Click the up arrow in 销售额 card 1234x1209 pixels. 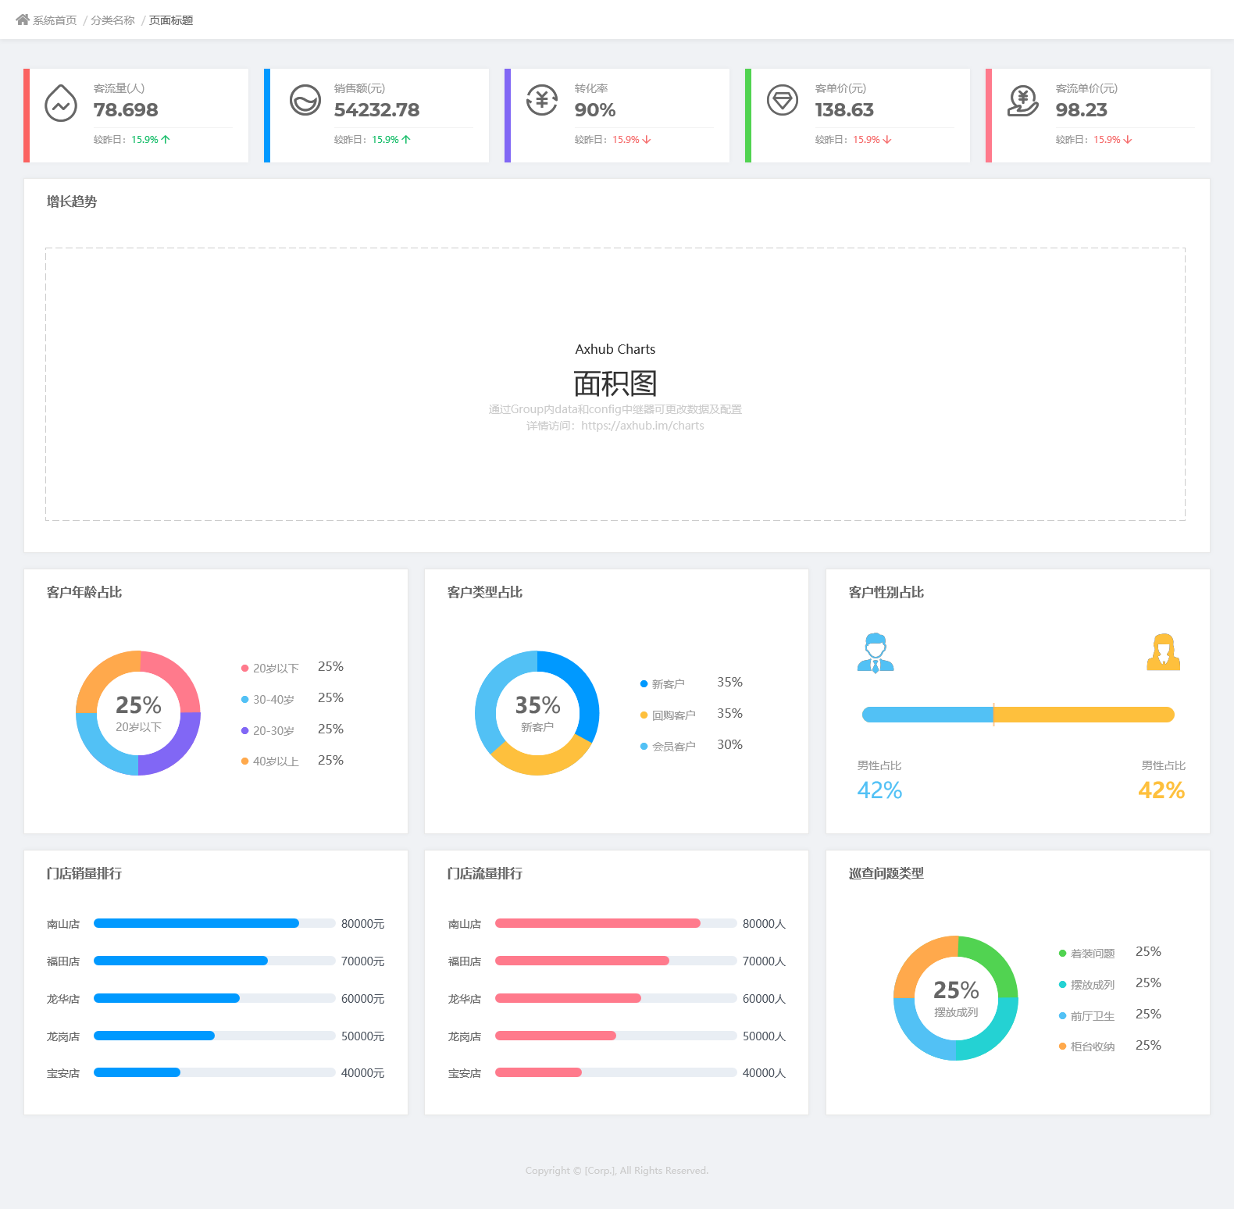click(x=406, y=140)
